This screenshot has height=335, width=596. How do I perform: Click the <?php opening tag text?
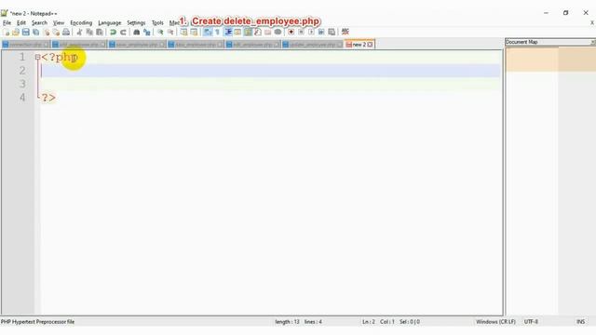click(x=60, y=58)
